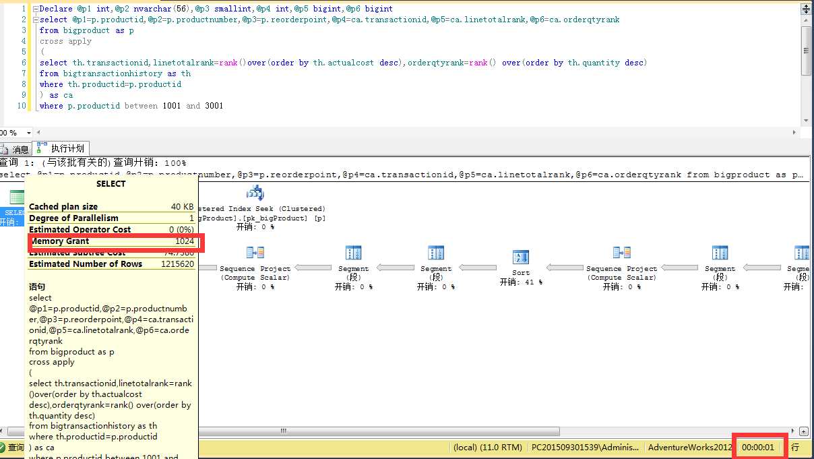The height and width of the screenshot is (459, 814).
Task: Select the Sequence Project icon right of Sort
Action: (621, 253)
